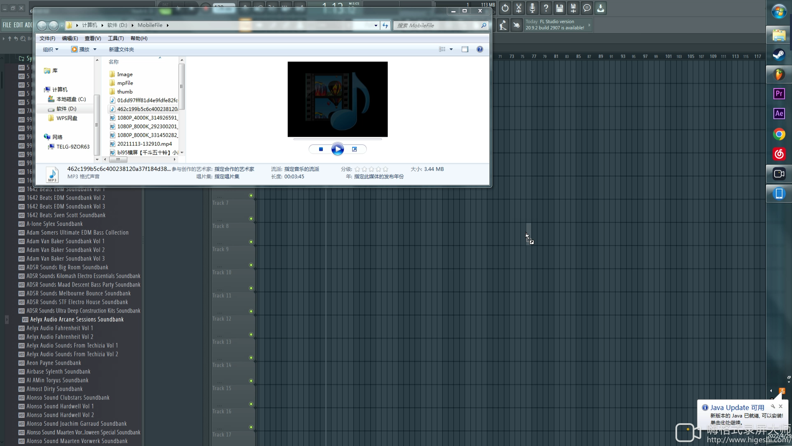Screen dimensions: 792x446
Task: Open the Image folder
Action: 124,74
